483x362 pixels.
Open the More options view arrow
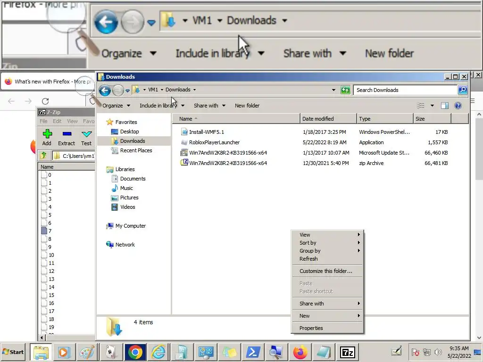(432, 106)
